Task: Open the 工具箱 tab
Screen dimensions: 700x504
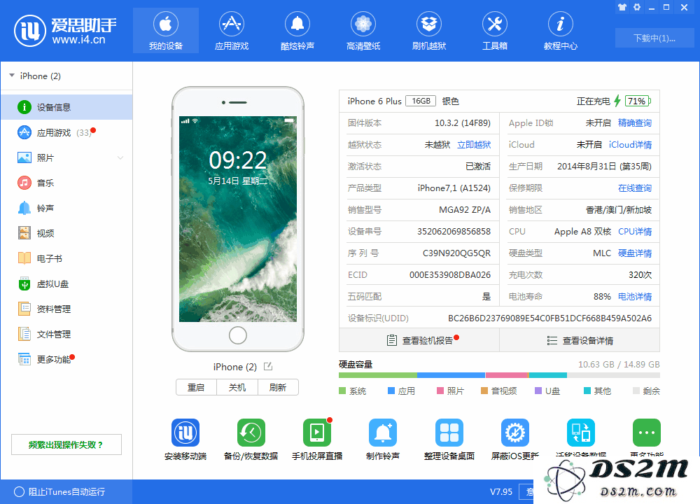Action: pyautogui.click(x=495, y=30)
